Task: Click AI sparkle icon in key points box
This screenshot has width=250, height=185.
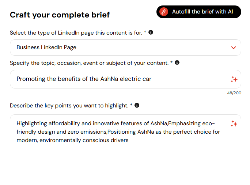Action: 234,124
